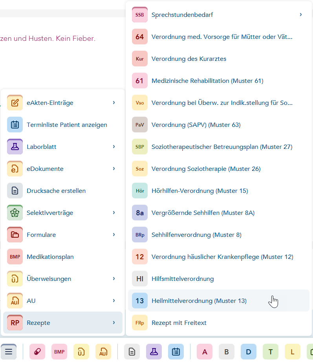Click the PaV icon

point(140,125)
